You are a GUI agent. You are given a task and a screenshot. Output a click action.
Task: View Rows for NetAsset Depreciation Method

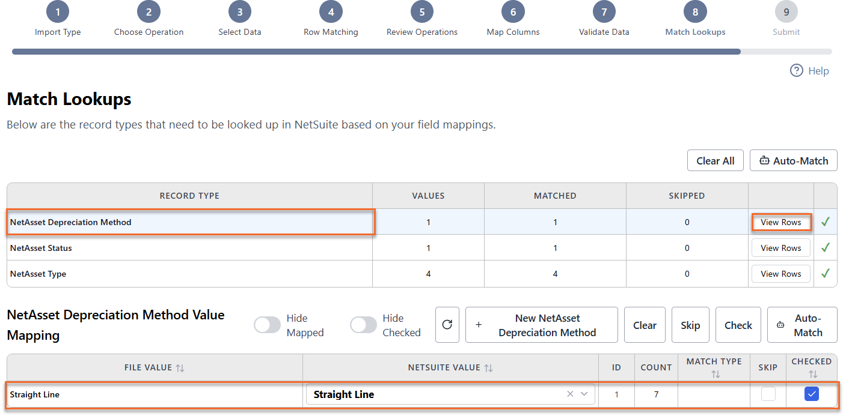[x=781, y=222]
